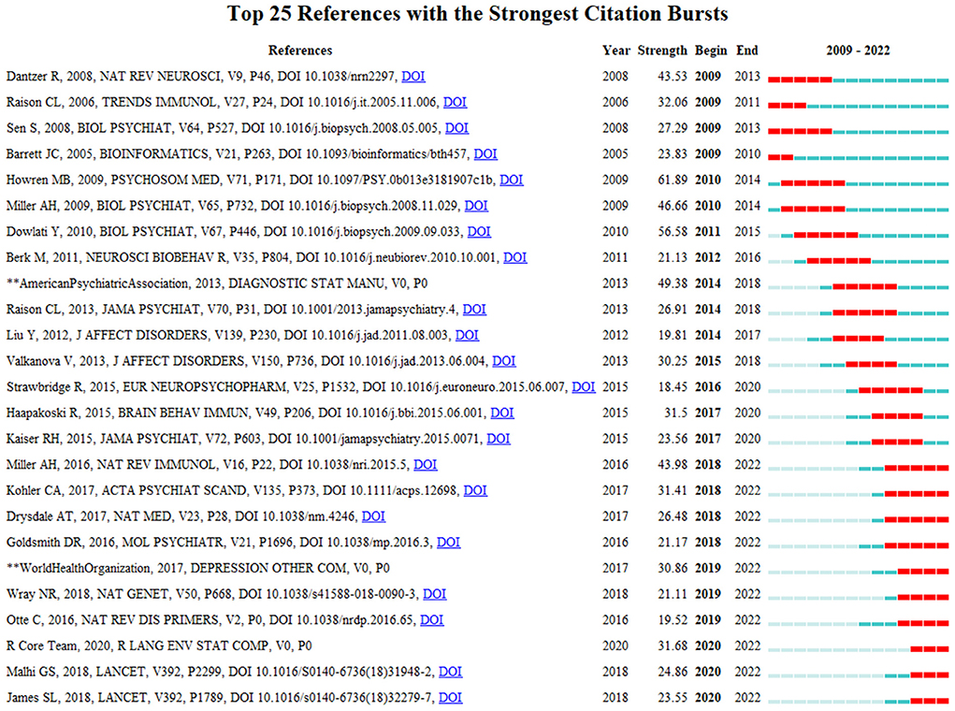Click the red burst bar for Howren MB, 2009
The width and height of the screenshot is (955, 711).
(813, 183)
